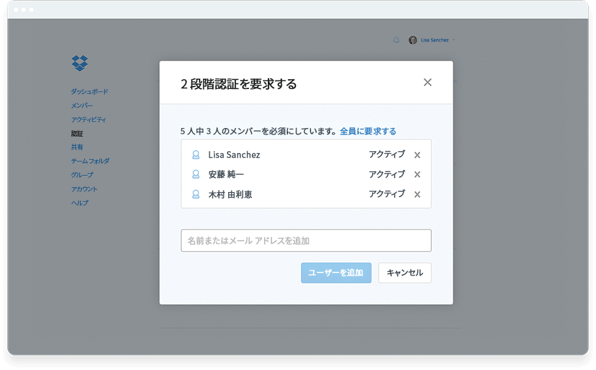Open the account dropdown next to Lisa Sanchez

pyautogui.click(x=454, y=40)
